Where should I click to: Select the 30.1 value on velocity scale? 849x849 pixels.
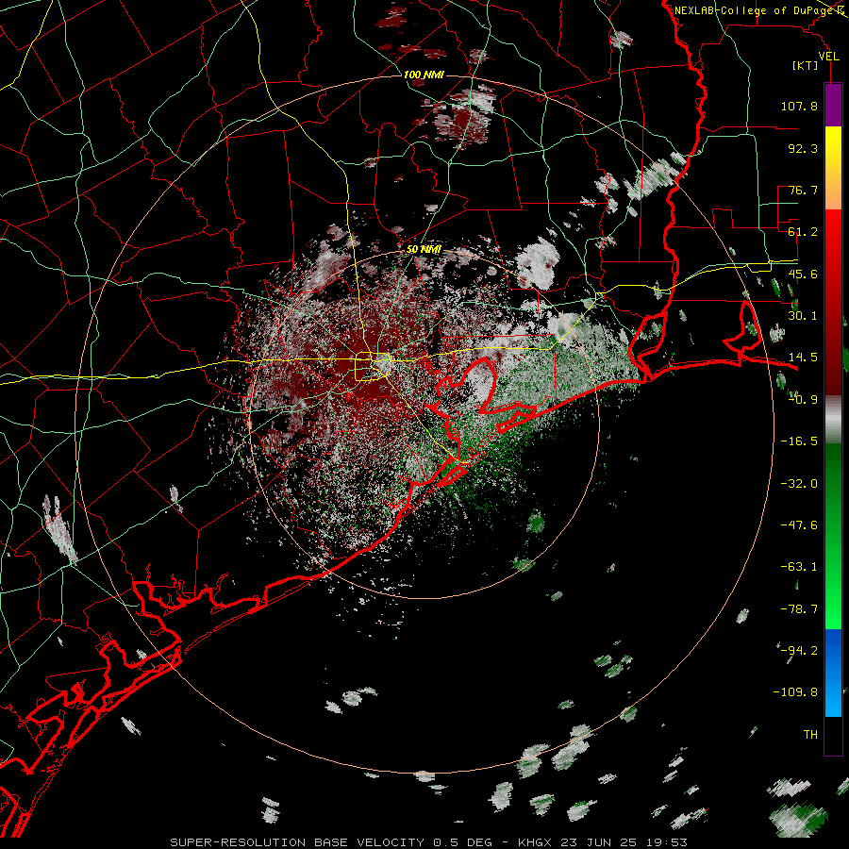coord(803,316)
